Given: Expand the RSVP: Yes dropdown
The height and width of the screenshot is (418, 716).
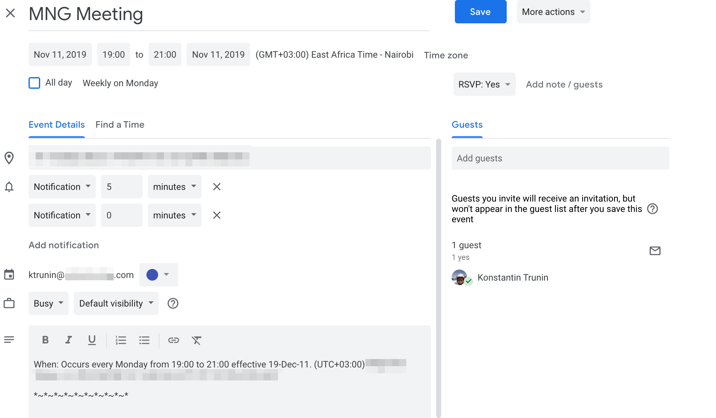Looking at the screenshot, I should click(x=484, y=85).
